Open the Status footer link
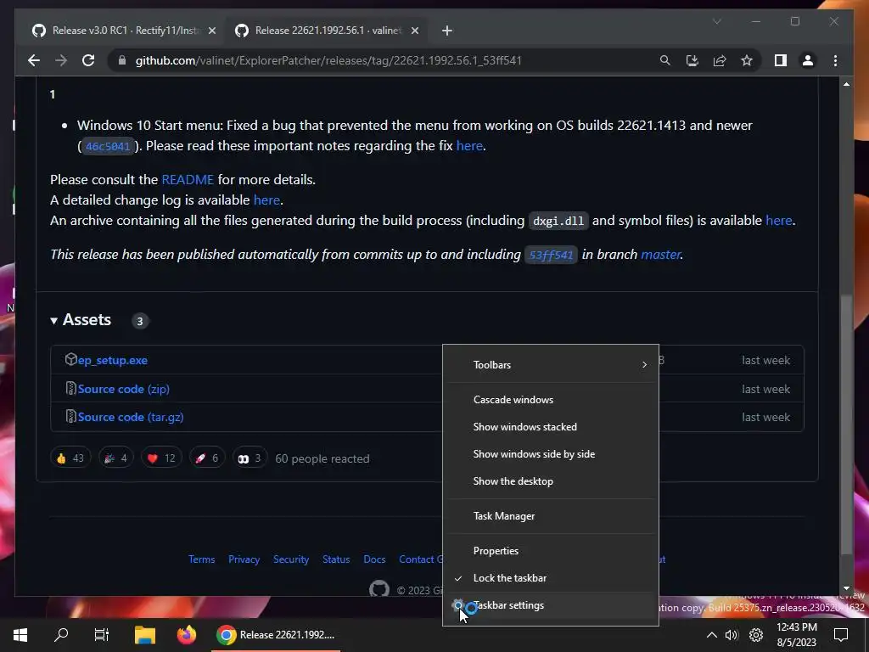869x652 pixels. tap(336, 559)
